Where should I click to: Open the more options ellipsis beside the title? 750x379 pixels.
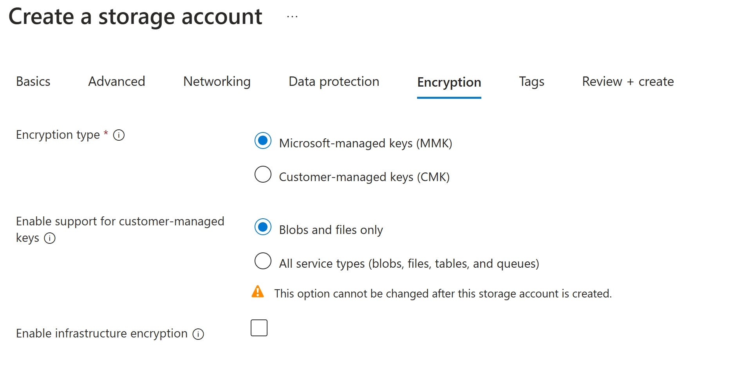coord(292,17)
